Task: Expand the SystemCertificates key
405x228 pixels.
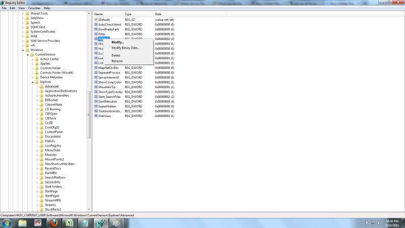Action: (x=23, y=32)
